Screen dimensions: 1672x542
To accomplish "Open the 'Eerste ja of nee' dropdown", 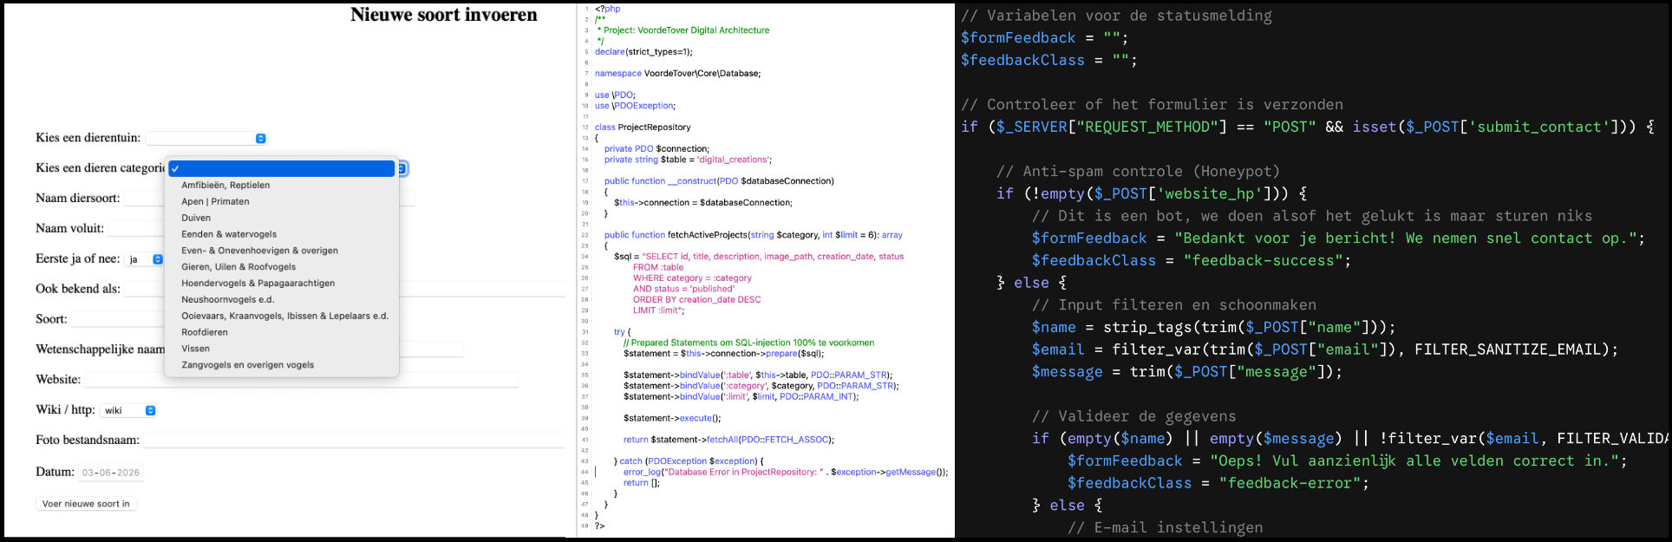I will pyautogui.click(x=145, y=259).
